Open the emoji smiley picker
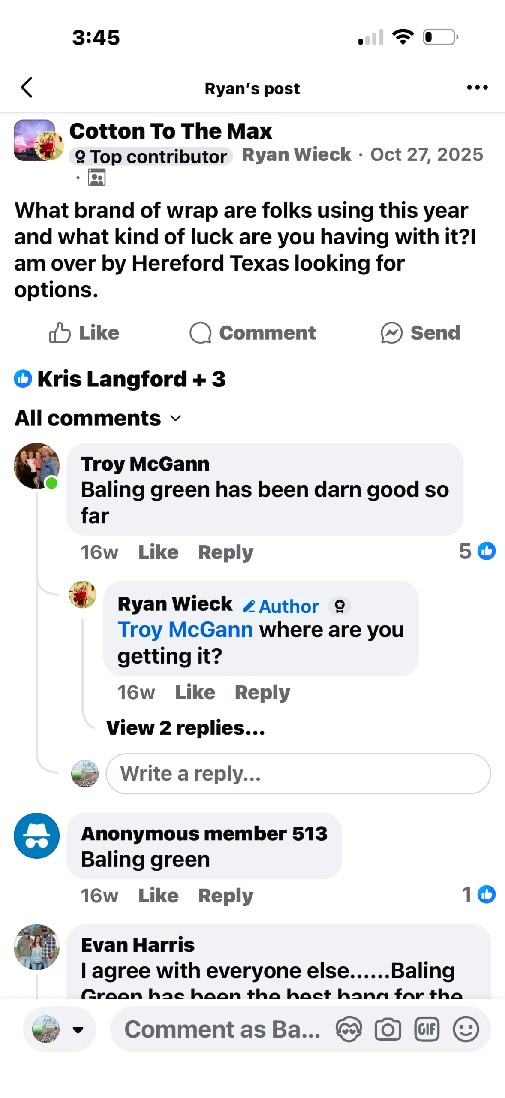 466,1029
